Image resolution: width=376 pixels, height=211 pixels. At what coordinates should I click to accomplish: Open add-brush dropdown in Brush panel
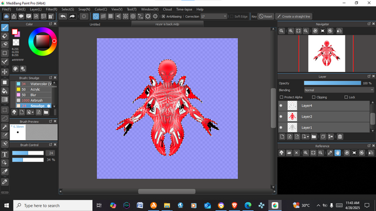click(x=33, y=113)
